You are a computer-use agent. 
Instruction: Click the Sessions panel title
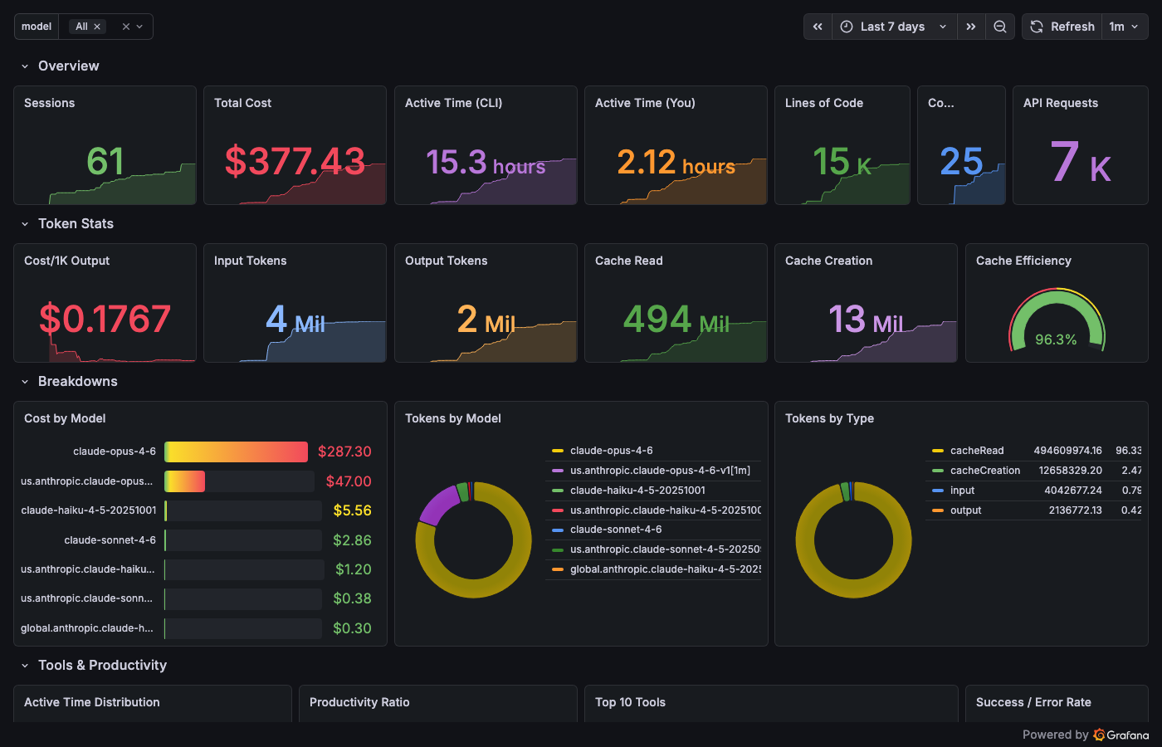coord(48,102)
